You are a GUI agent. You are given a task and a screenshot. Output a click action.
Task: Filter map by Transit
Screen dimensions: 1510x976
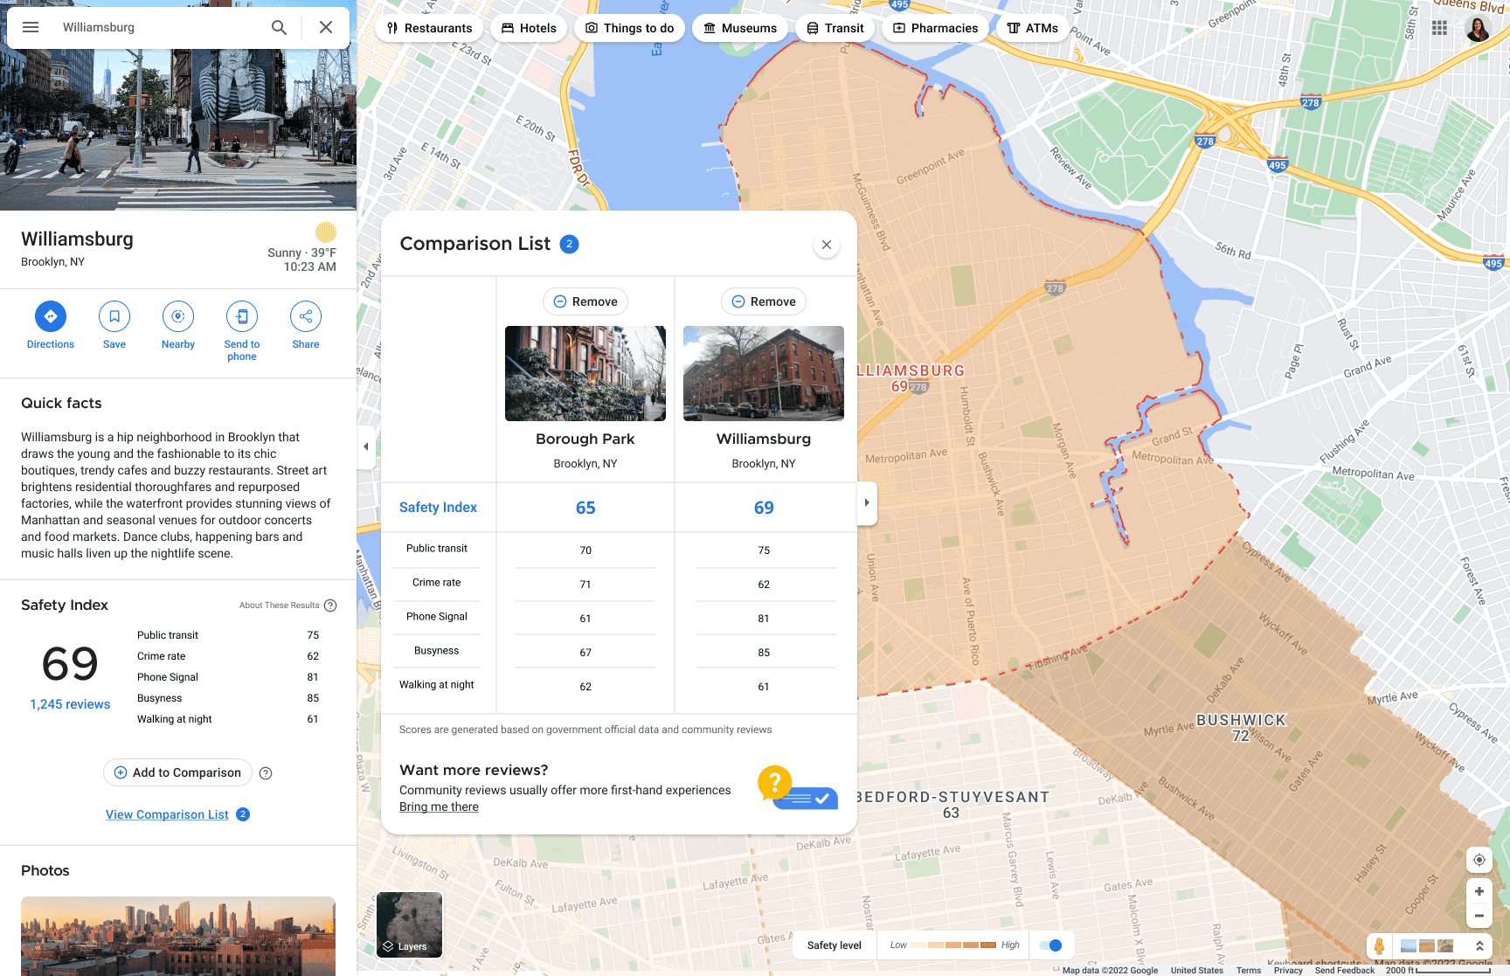835,28
